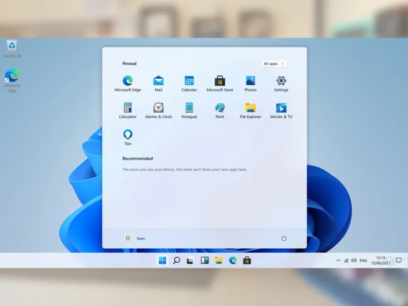This screenshot has width=408, height=306.
Task: Open Microsoft Store in the pinned grid
Action: (220, 83)
